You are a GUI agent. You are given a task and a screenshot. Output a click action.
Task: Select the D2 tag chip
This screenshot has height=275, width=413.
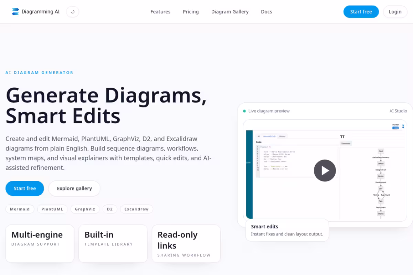tap(110, 209)
